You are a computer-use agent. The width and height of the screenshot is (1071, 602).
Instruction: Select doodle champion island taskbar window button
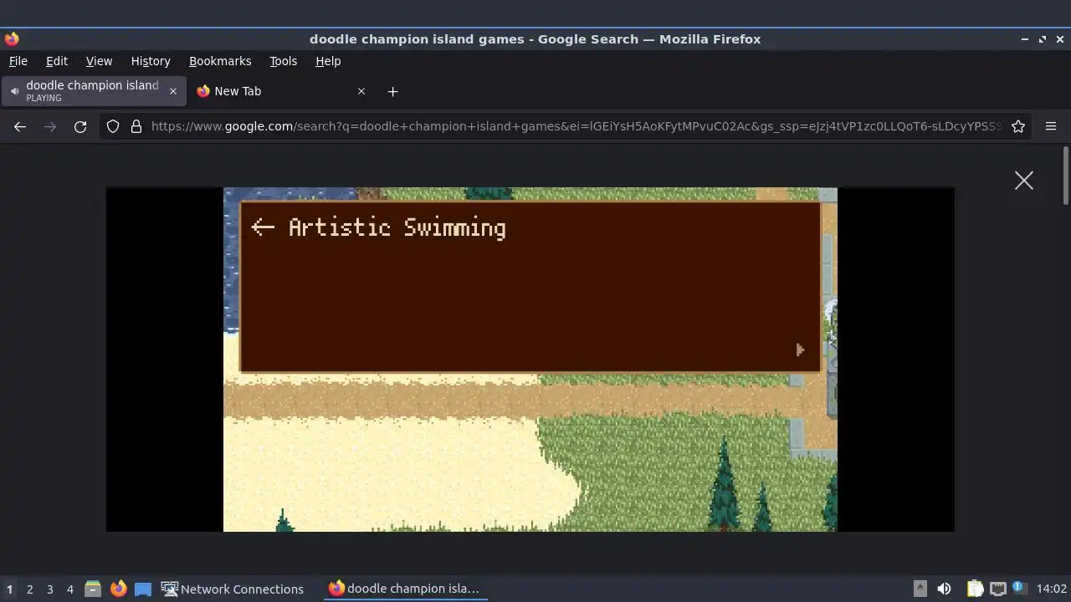[x=406, y=589]
